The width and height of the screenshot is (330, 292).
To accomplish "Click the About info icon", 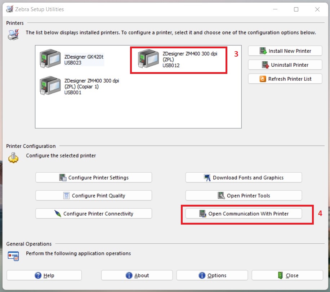I will coord(129,275).
